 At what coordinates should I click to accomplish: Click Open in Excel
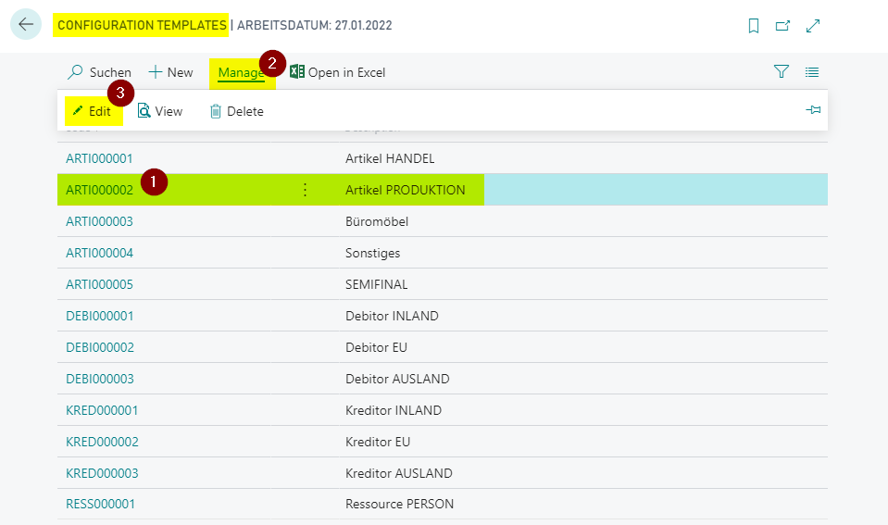pyautogui.click(x=338, y=72)
